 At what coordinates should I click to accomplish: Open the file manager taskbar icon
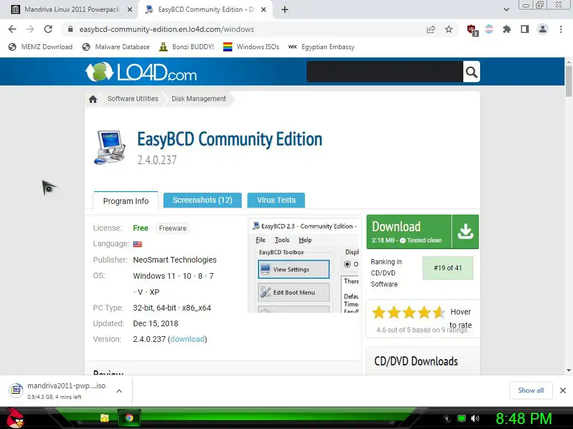point(105,418)
